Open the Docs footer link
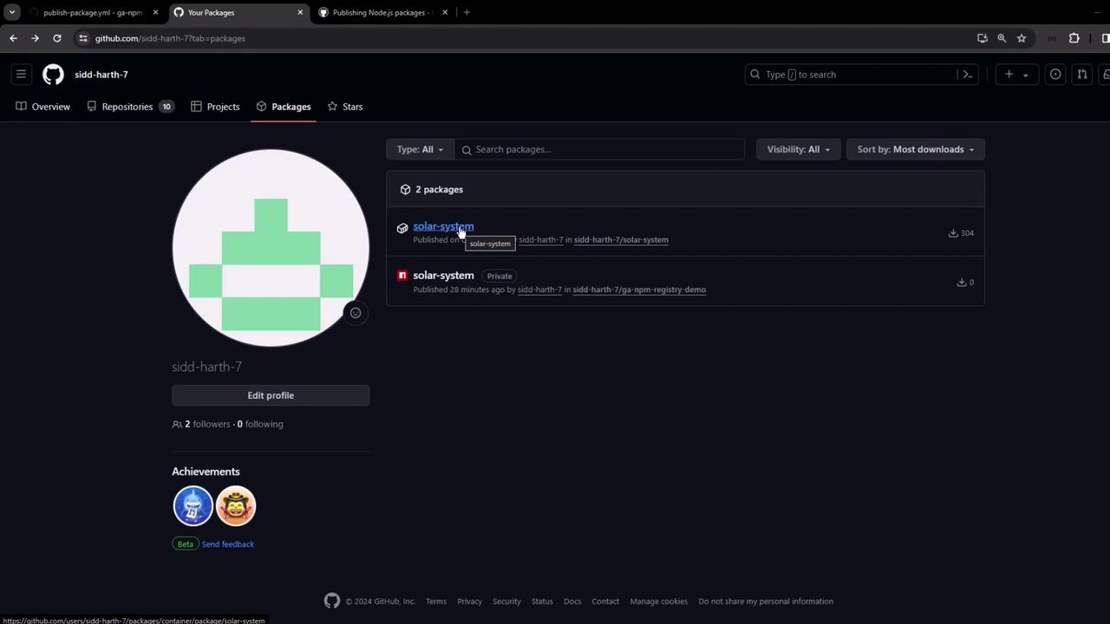The height and width of the screenshot is (624, 1110). click(572, 601)
